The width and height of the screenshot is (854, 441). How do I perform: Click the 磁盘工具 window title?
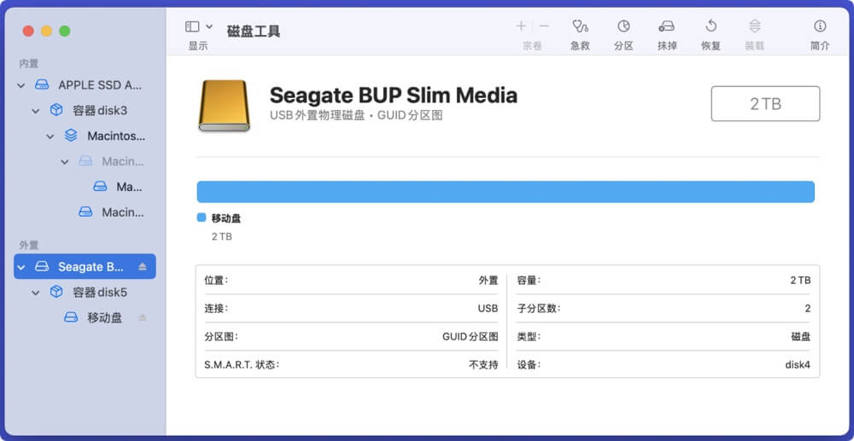tap(254, 31)
